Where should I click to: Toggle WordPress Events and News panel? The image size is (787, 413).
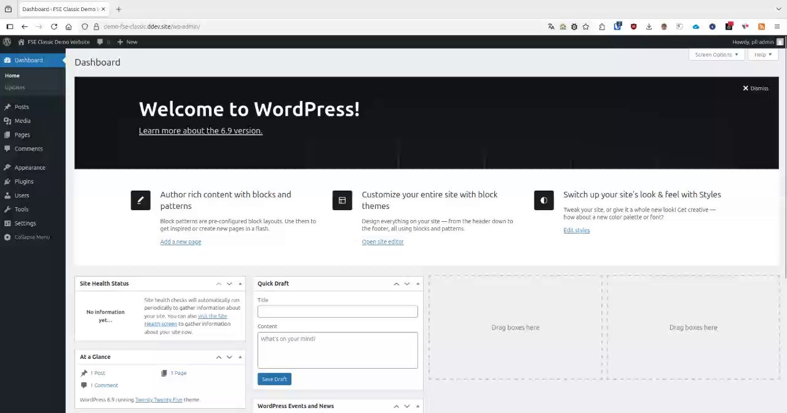pyautogui.click(x=418, y=406)
